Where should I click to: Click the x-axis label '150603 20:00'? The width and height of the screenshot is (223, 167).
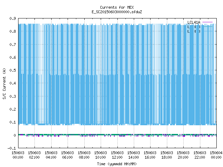coord(183,155)
